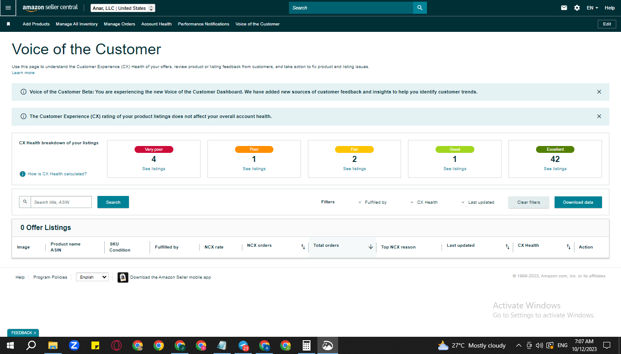Viewport: 621px width, 354px height.
Task: See listings under Excellent
Action: tap(555, 169)
